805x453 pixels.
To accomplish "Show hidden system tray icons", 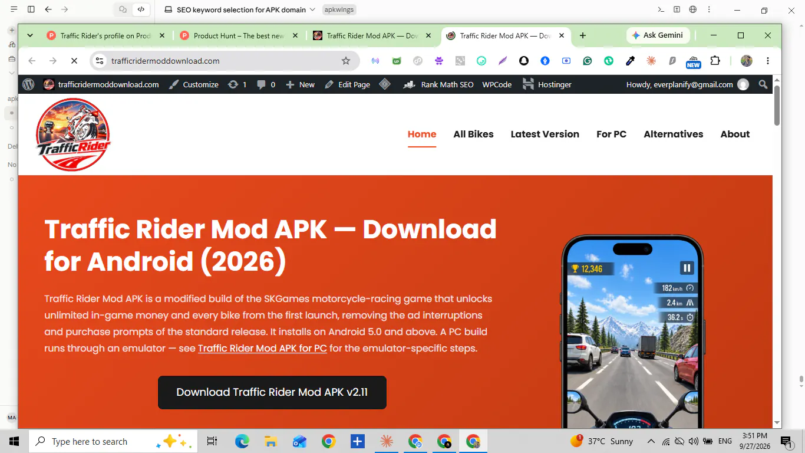I will [651, 441].
